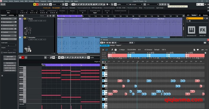This screenshot has width=209, height=109.
Task: Click the Melodya play button
Action: [103, 50]
